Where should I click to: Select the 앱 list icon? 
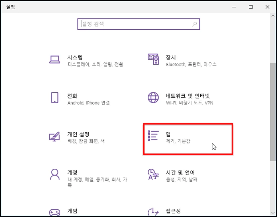[153, 136]
